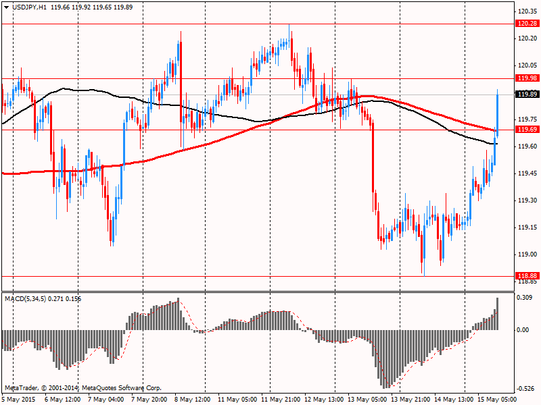Select the 120.35 price scale value
Screen dimensions: 541x405
pos(527,11)
